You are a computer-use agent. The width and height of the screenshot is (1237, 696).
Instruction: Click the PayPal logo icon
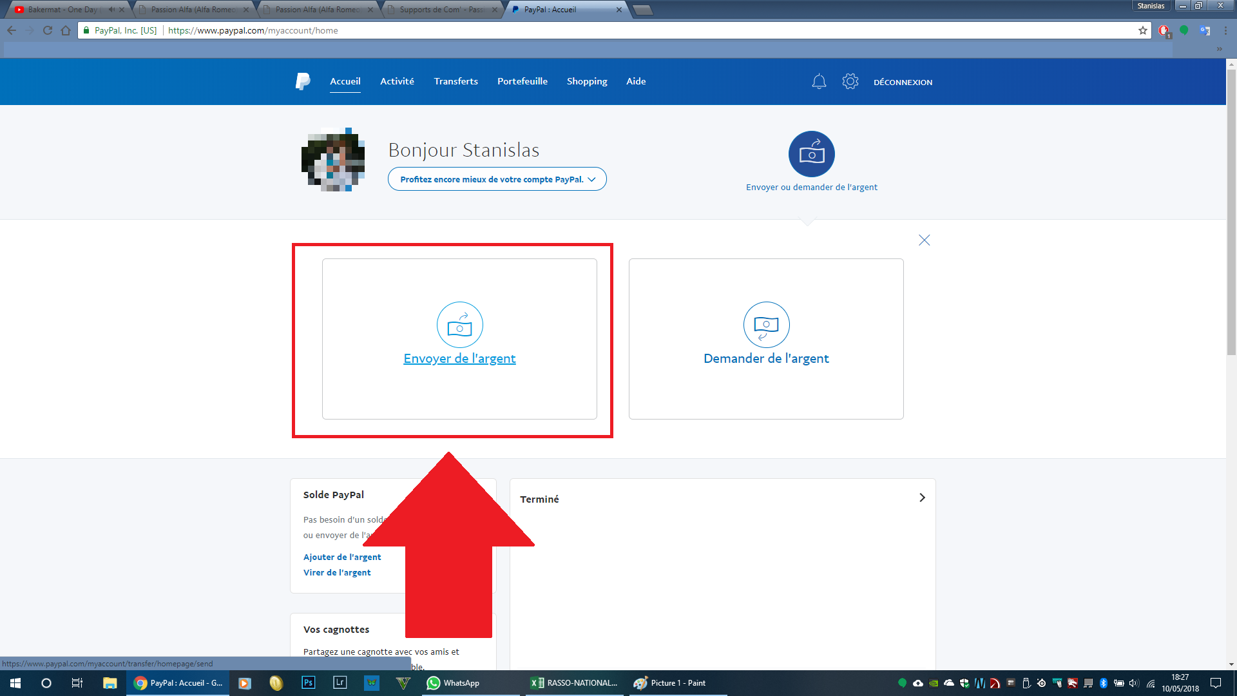click(302, 81)
